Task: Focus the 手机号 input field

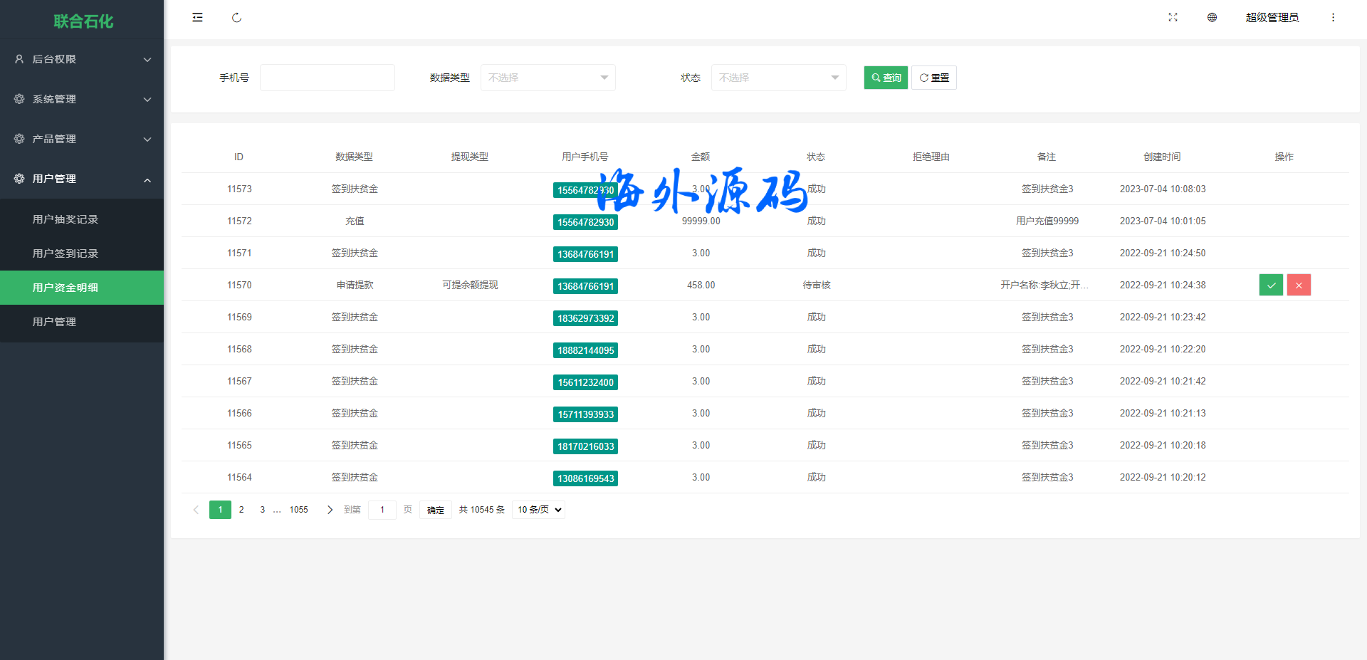Action: click(x=328, y=78)
